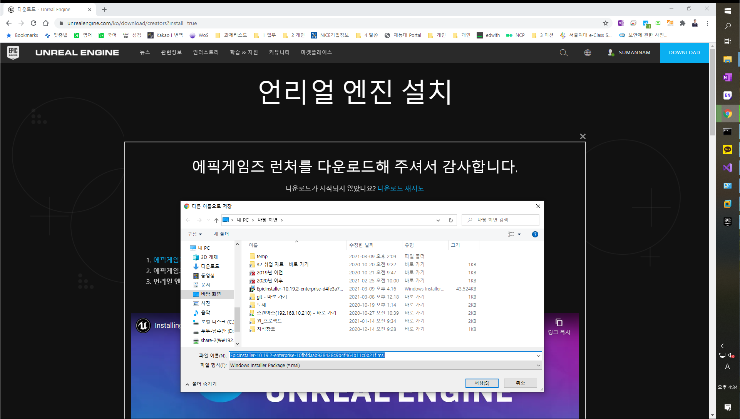Expand the file name dropdown arrow

tap(538, 356)
